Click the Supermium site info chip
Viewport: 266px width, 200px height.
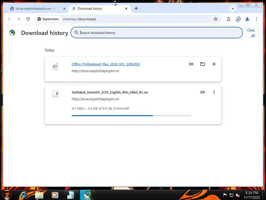(48, 19)
